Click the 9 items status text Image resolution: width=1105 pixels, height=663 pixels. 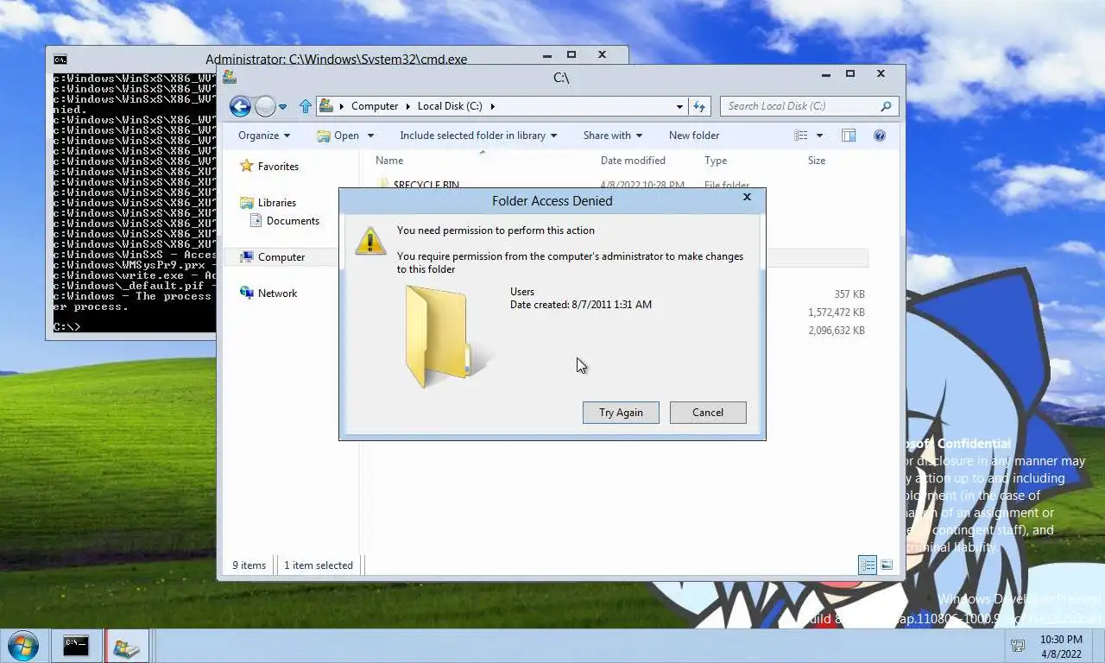point(249,565)
